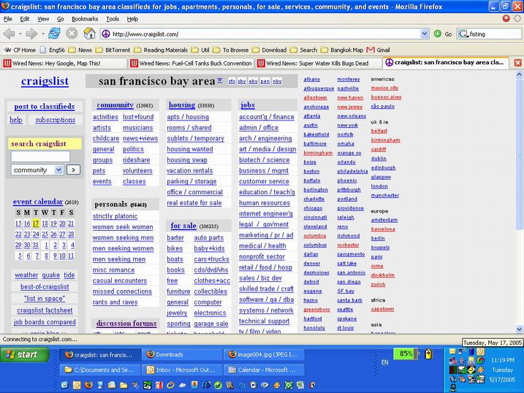The width and height of the screenshot is (524, 393).
Task: Open the Bookmarks menu
Action: 85,19
